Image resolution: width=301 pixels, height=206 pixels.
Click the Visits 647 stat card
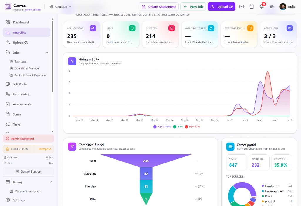click(236, 163)
